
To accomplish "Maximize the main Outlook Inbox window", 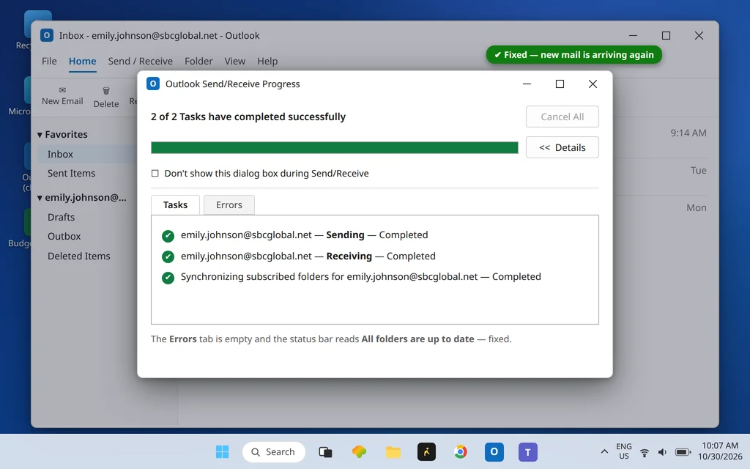I will (666, 35).
